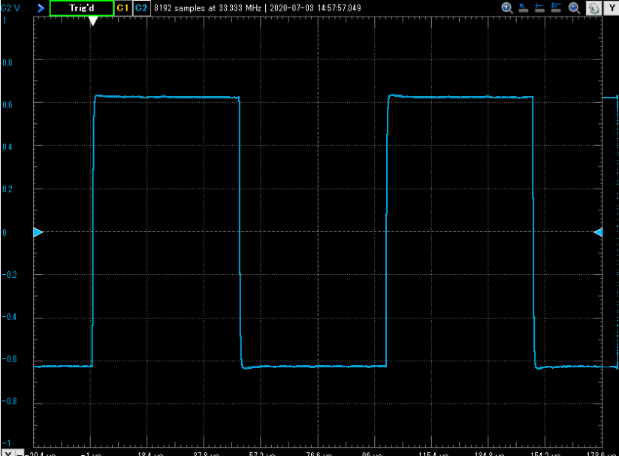Click the C2 V axis label
619x456 pixels.
pos(11,8)
